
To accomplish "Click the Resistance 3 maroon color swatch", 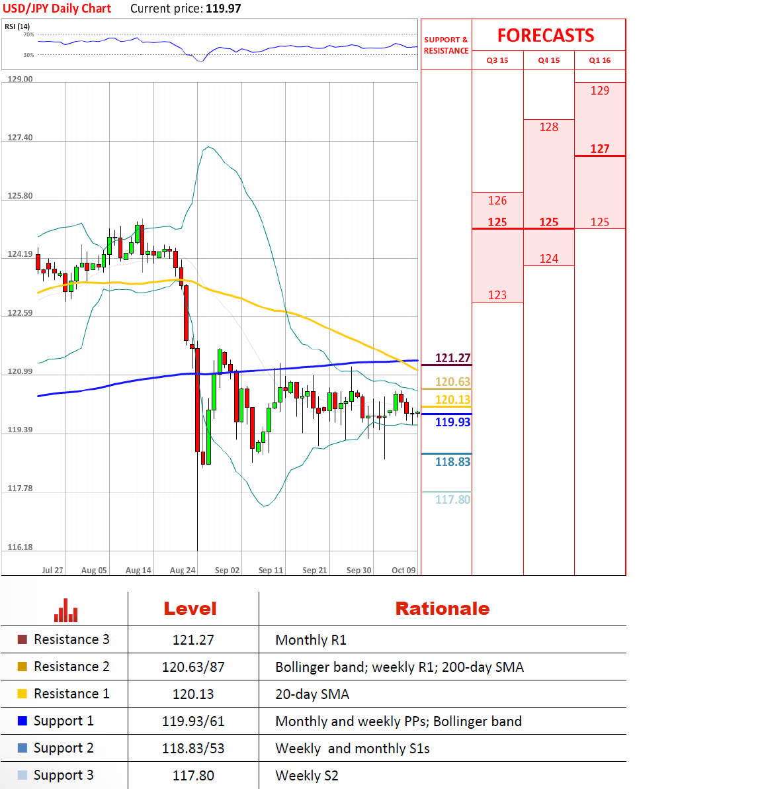I will tap(22, 639).
